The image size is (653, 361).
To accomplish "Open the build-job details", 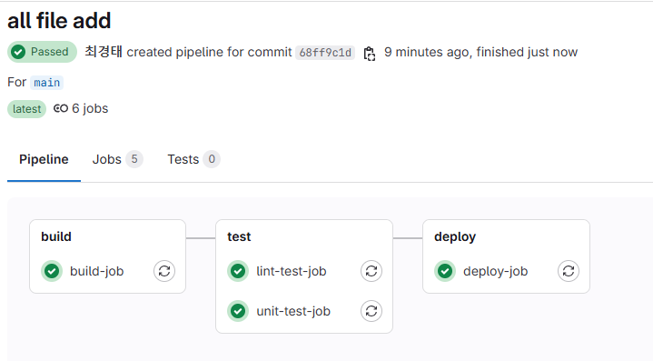I will 96,271.
